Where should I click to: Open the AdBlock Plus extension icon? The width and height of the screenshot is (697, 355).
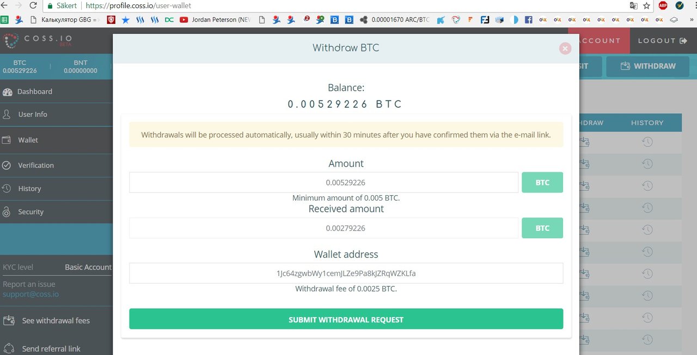[663, 5]
